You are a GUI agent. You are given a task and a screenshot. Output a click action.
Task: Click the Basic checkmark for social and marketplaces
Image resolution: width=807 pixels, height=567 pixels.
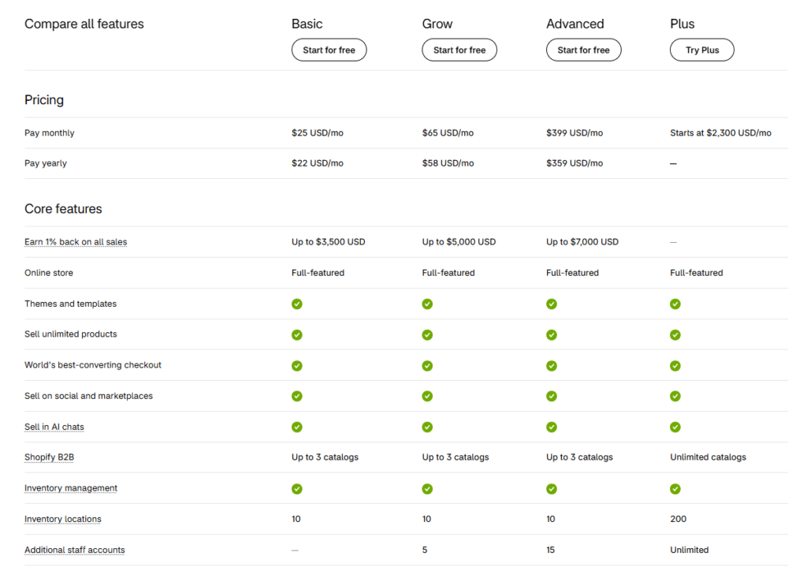point(297,396)
